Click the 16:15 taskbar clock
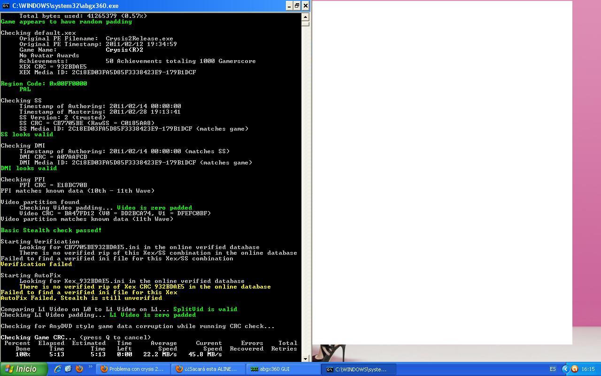This screenshot has height=376, width=601. tap(588, 369)
